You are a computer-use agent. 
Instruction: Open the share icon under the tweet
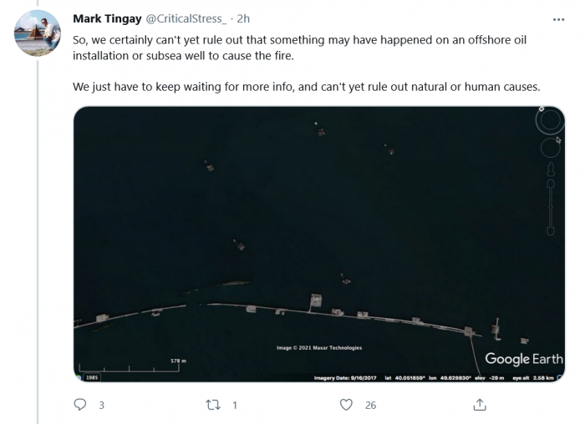[x=480, y=406]
